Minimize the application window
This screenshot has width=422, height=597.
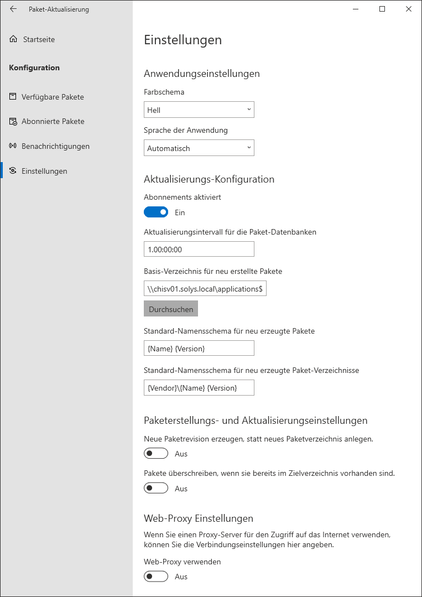356,9
